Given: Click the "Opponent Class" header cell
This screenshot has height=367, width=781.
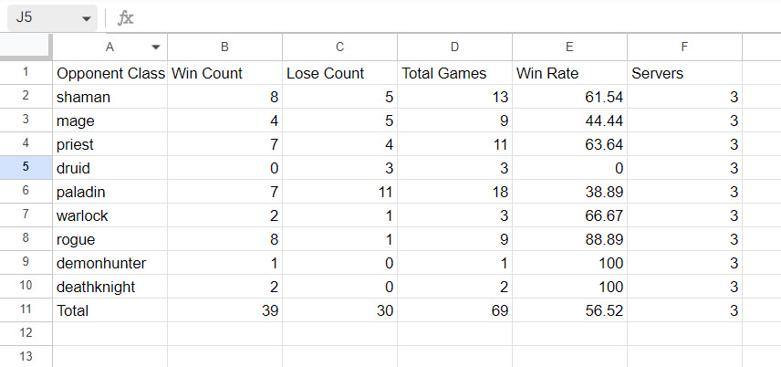Looking at the screenshot, I should pos(109,73).
